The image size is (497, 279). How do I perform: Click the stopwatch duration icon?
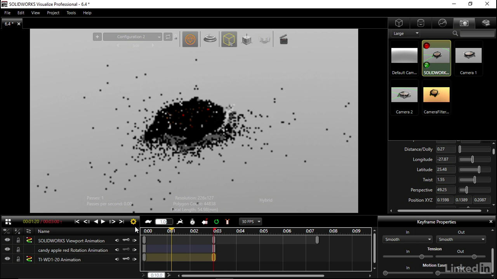click(192, 222)
